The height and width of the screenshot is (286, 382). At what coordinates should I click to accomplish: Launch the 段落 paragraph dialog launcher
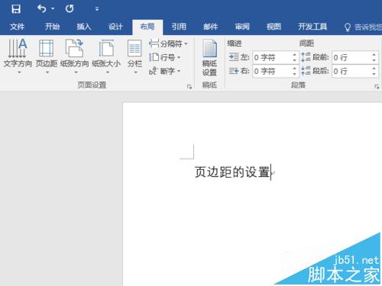pyautogui.click(x=377, y=87)
